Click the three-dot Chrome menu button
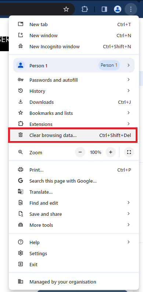 pos(131,9)
